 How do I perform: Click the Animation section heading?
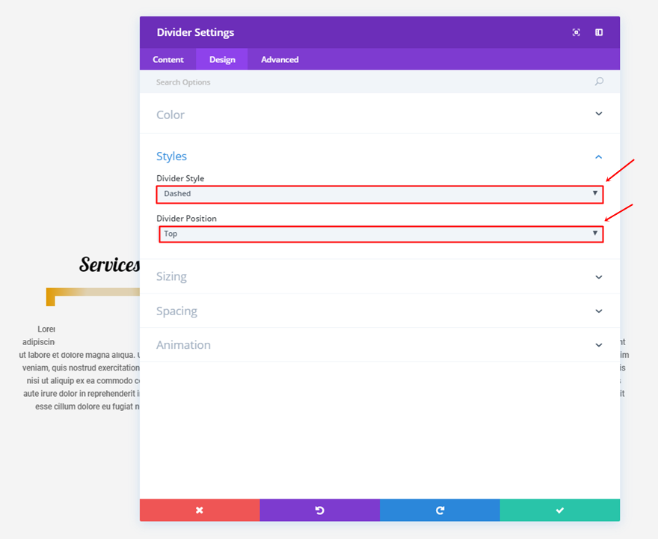183,345
